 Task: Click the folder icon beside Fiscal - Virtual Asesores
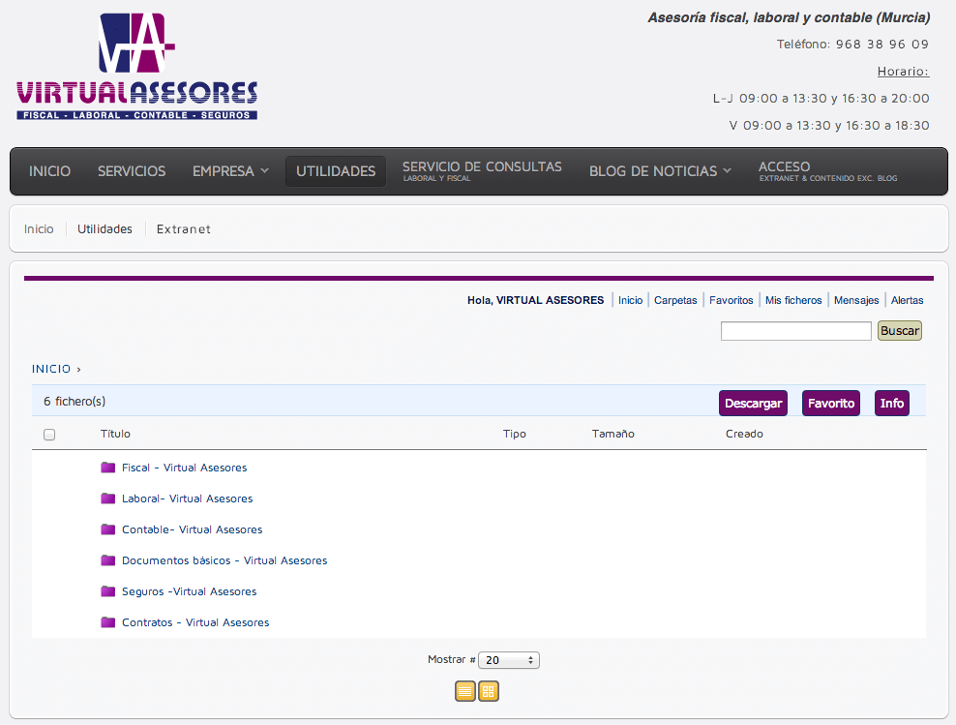pos(108,468)
